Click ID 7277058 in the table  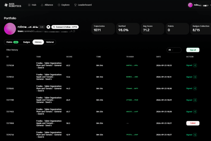tap(10, 123)
